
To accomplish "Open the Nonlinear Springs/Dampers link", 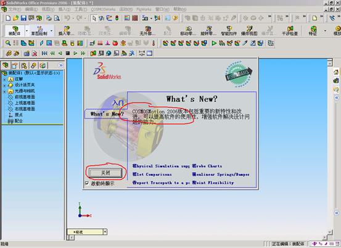I will 221,174.
